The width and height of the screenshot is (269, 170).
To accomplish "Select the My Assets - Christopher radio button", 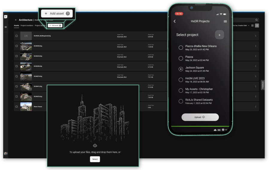I will [x=181, y=91].
